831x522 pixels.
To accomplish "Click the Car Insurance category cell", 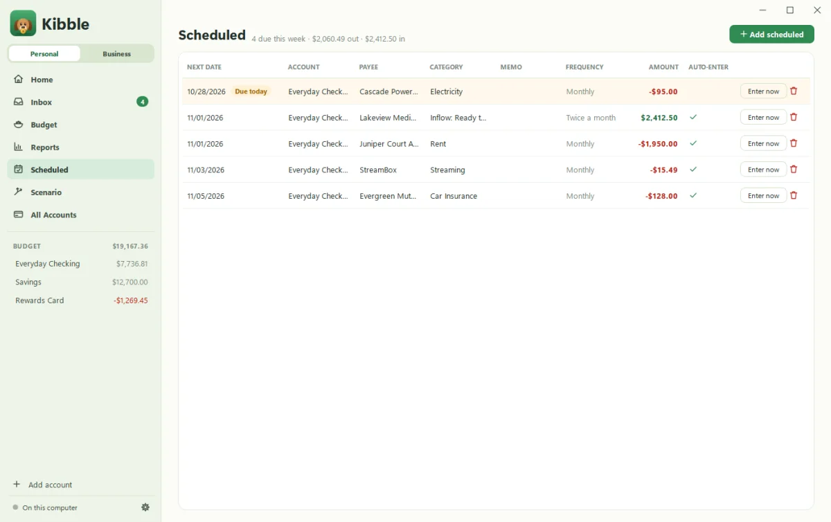I will (x=454, y=196).
